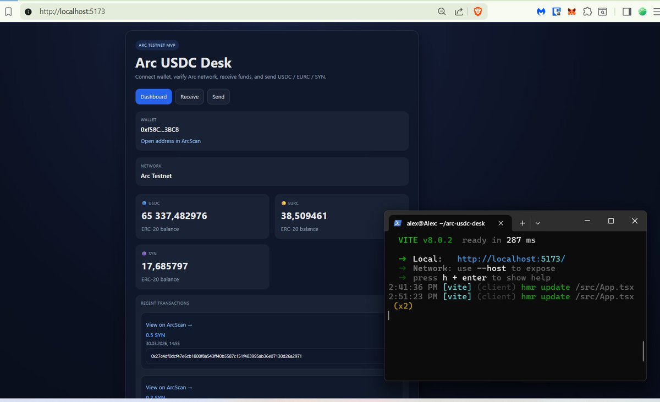Viewport: 660px width, 402px height.
Task: Click the blue lock password extension icon
Action: 557,12
